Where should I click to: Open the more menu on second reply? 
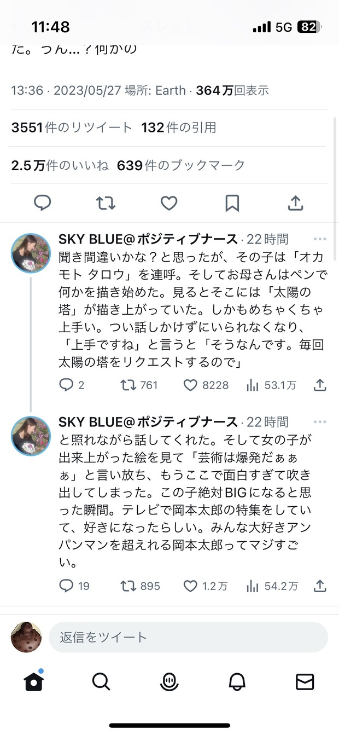[319, 422]
